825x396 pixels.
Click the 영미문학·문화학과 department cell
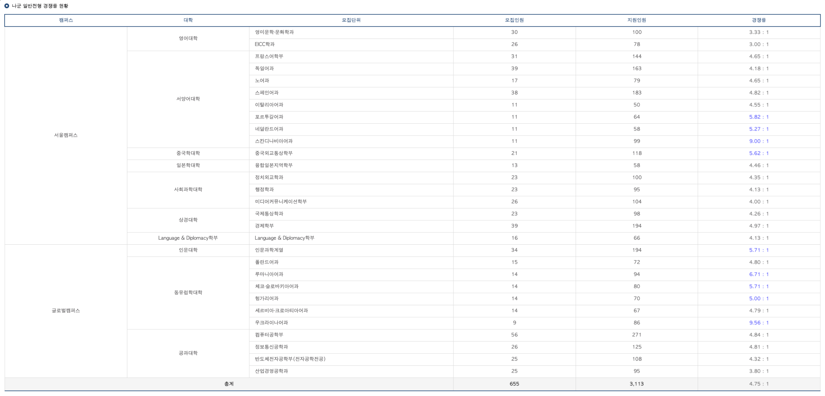pyautogui.click(x=274, y=32)
